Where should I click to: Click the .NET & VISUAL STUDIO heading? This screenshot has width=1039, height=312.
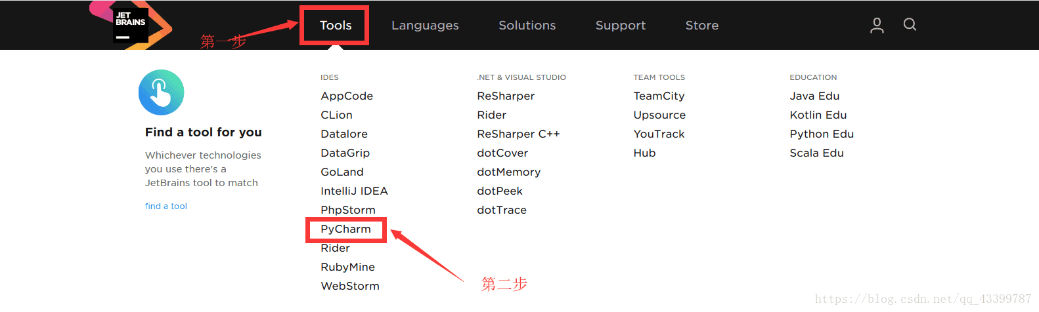coord(521,77)
